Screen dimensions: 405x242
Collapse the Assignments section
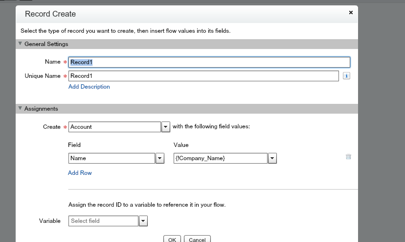[20, 108]
